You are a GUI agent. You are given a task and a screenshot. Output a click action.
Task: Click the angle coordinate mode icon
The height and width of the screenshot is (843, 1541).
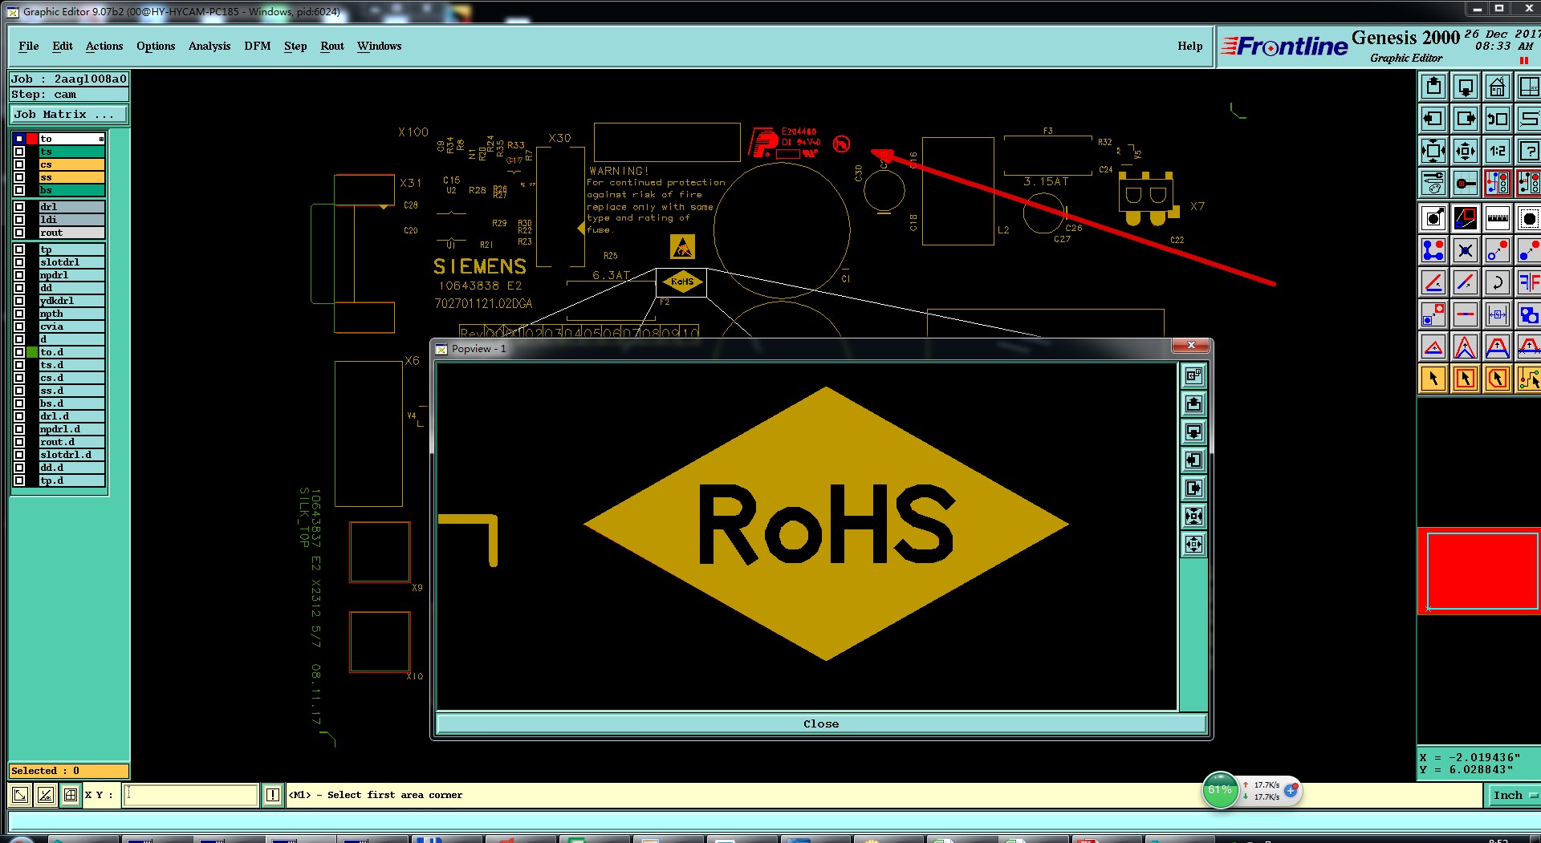click(46, 795)
